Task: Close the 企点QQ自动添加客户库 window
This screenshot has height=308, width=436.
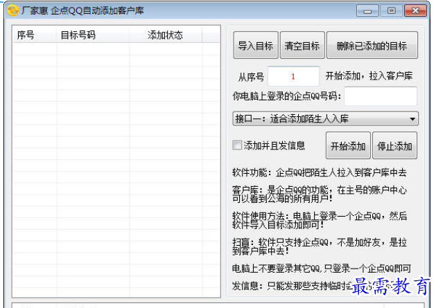Action: tap(415, 11)
